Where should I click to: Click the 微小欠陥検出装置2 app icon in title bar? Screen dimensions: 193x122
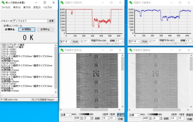pos(2,2)
